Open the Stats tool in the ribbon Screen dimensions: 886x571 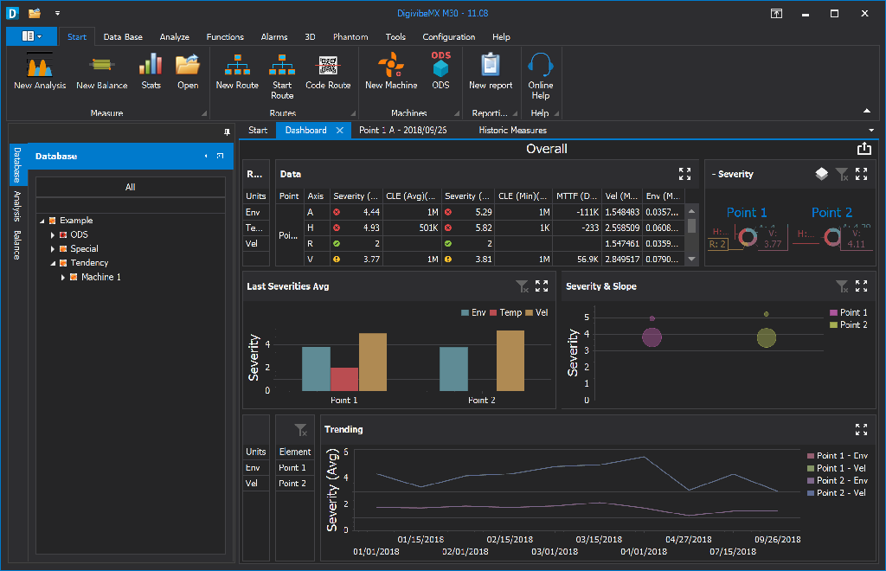(x=151, y=71)
